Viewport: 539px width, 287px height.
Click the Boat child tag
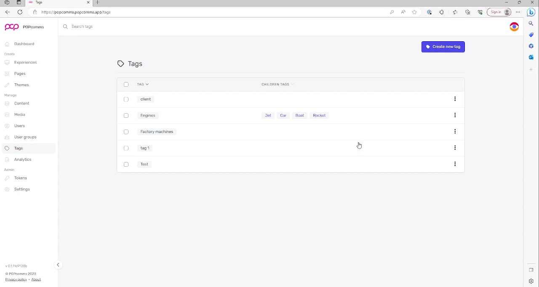(x=300, y=115)
